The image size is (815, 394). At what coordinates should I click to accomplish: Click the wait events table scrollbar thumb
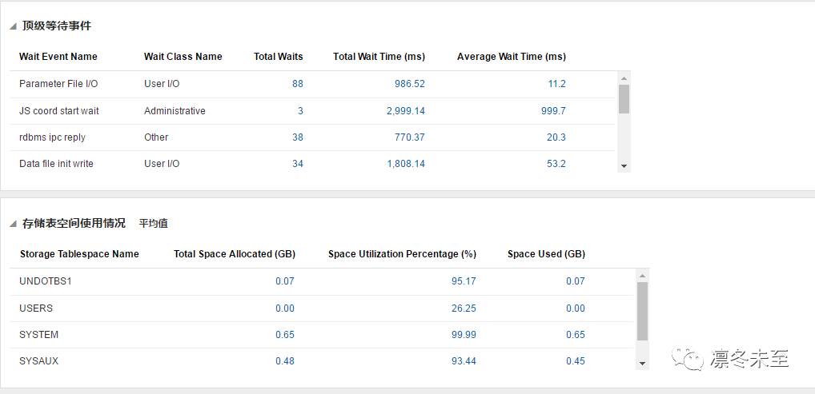click(624, 98)
